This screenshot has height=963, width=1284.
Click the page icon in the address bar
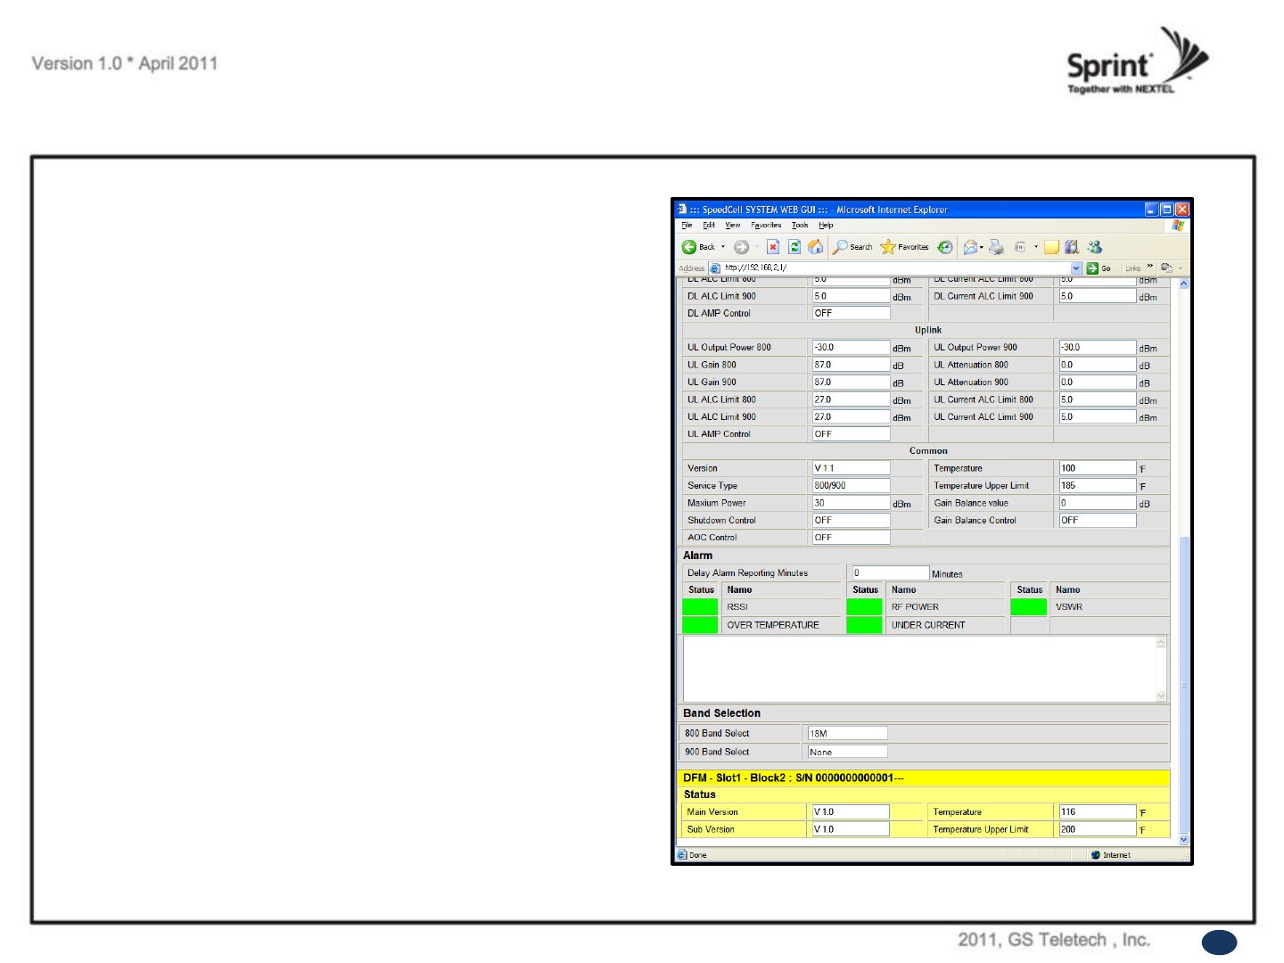coord(715,268)
